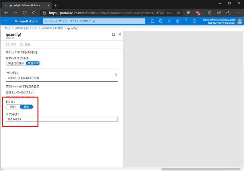The height and width of the screenshot is (171, 244).
Task: Set private IP assignment to 静的
Action: click(26, 107)
